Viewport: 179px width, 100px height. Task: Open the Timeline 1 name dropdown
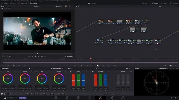(x=37, y=6)
